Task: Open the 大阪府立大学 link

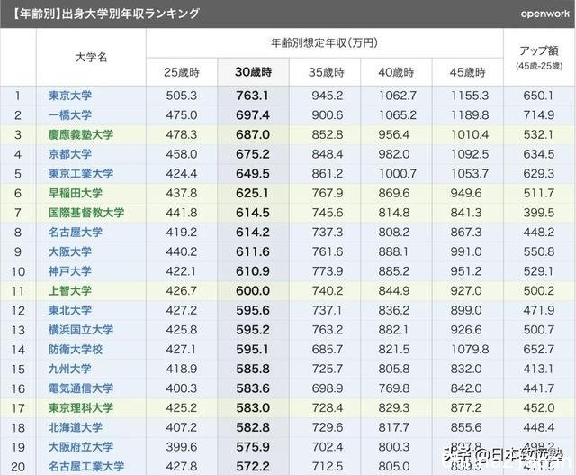Action: coord(81,447)
